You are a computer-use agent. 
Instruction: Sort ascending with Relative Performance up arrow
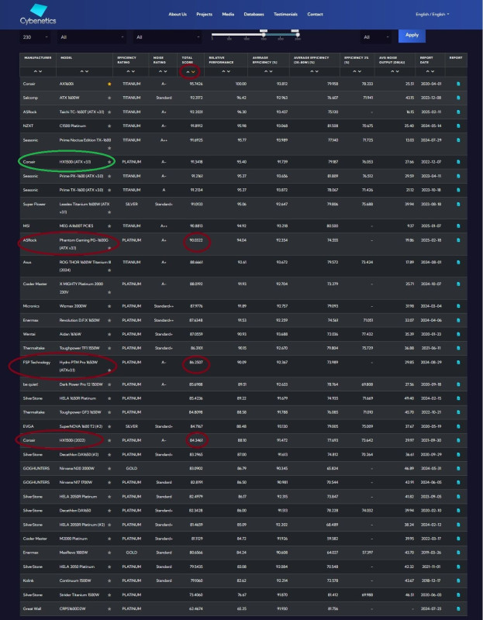tap(223, 71)
